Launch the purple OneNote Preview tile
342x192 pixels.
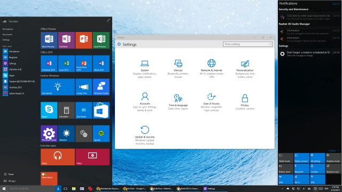pyautogui.click(x=66, y=41)
